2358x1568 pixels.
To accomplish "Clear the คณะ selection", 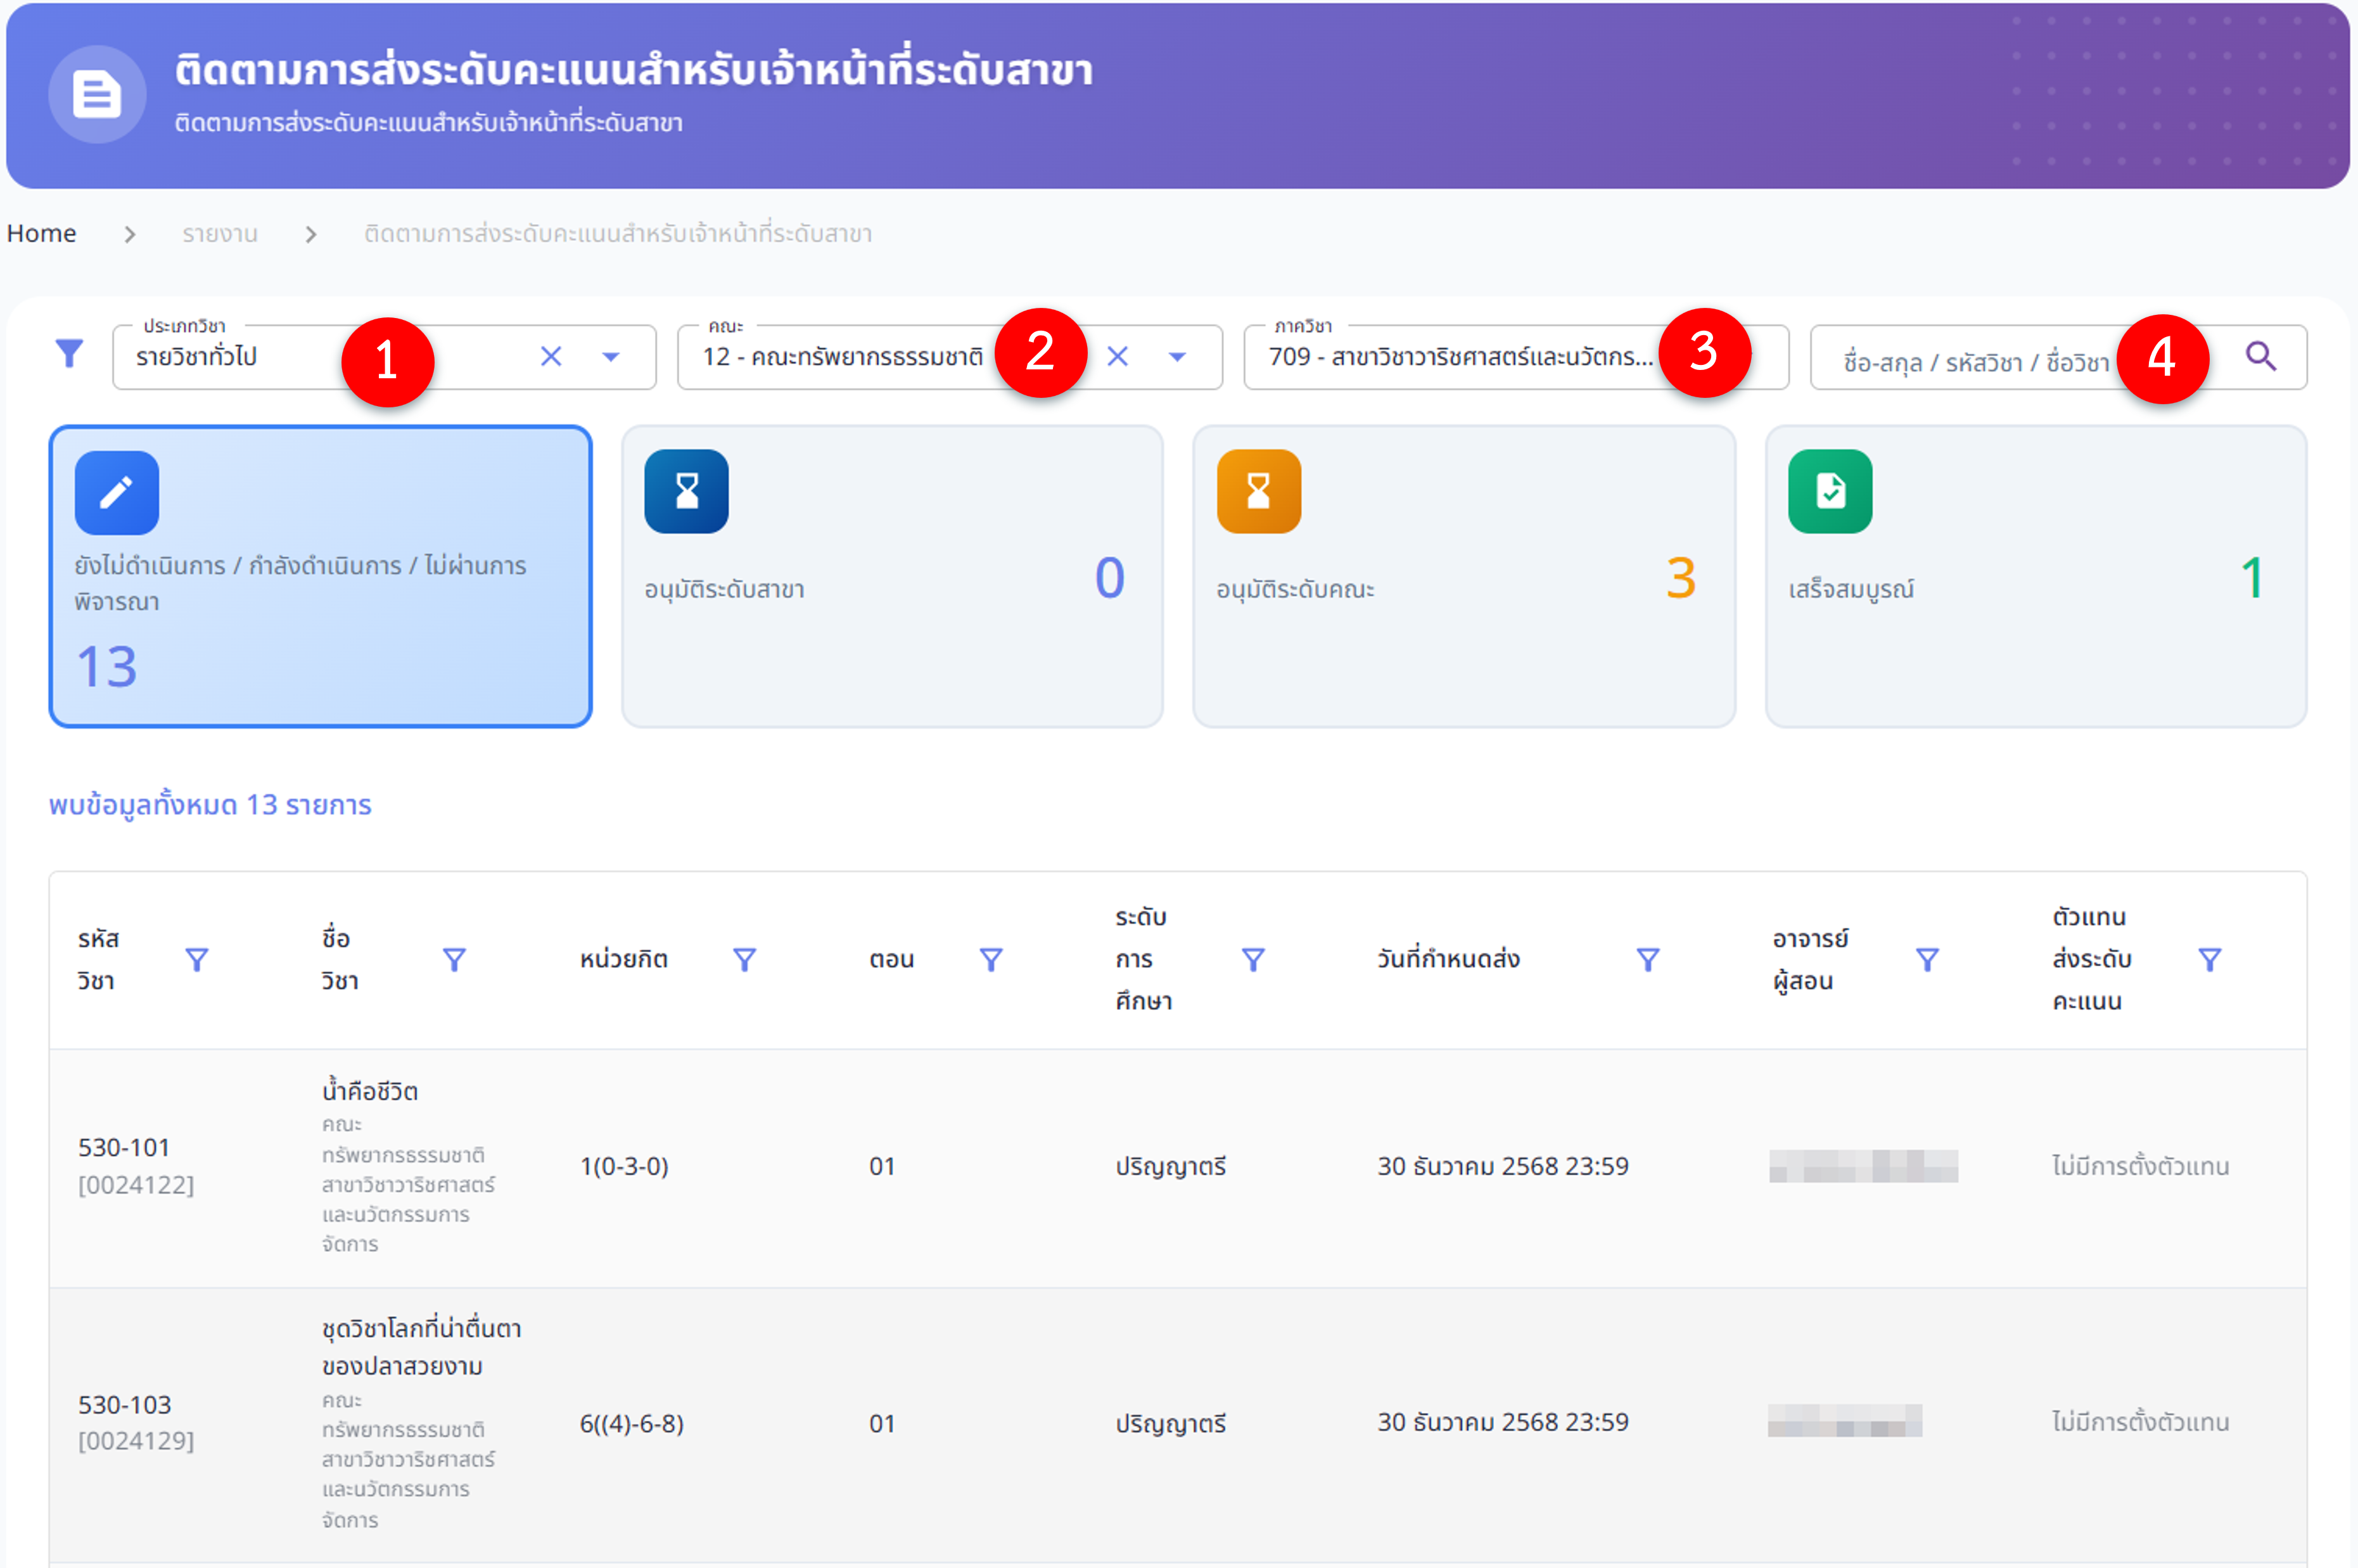I will [x=1117, y=356].
